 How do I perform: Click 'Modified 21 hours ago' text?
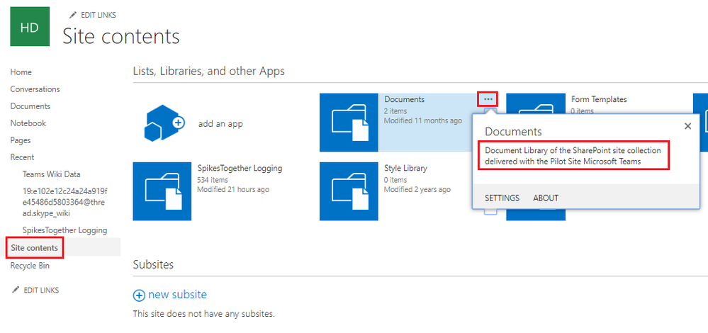[233, 189]
